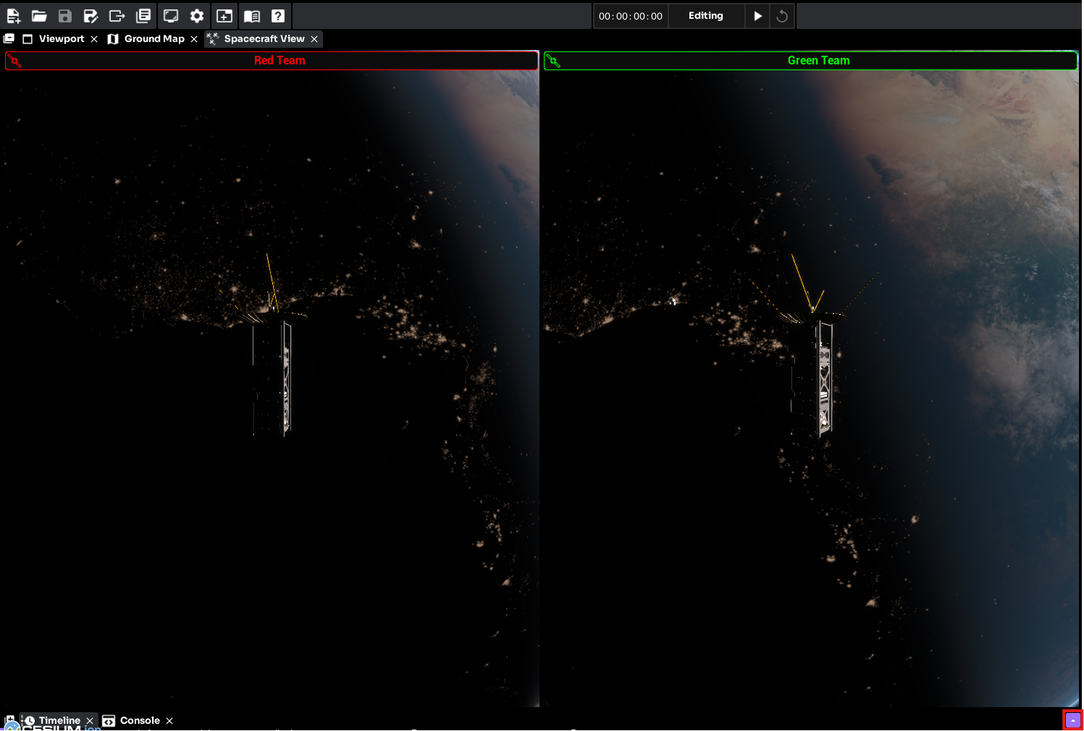Image resolution: width=1084 pixels, height=731 pixels.
Task: Open the Console tab
Action: pyautogui.click(x=139, y=721)
